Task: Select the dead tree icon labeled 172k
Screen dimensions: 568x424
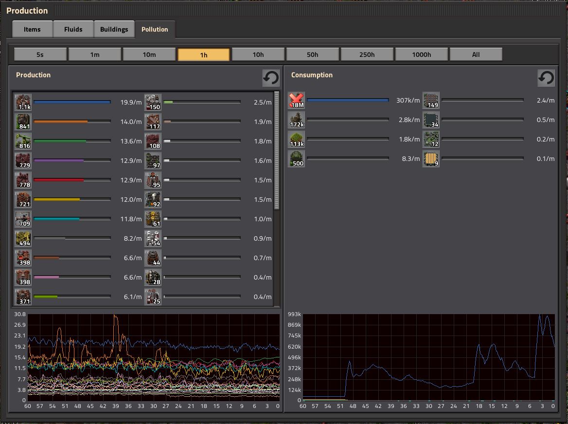Action: point(296,120)
